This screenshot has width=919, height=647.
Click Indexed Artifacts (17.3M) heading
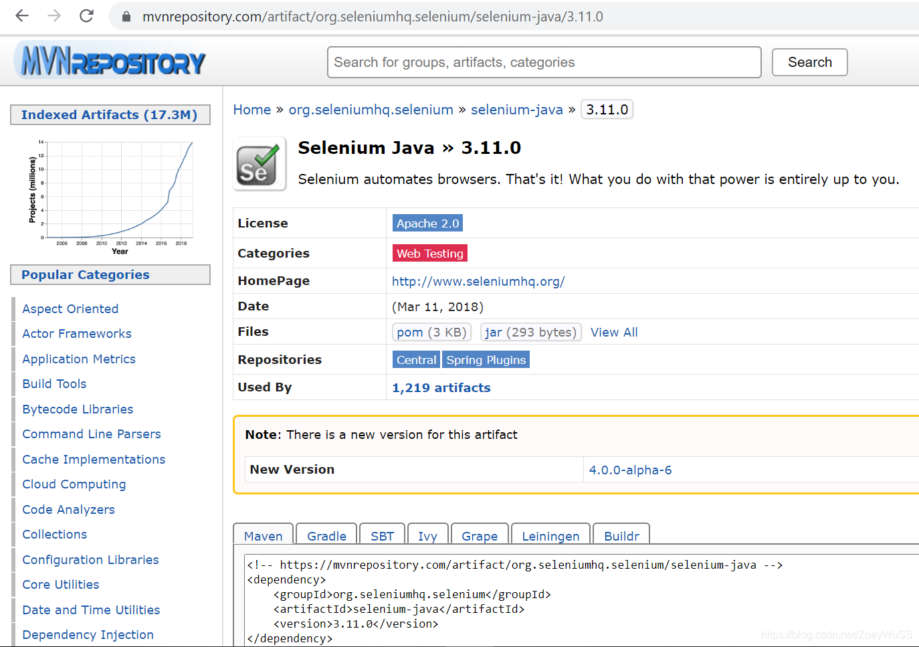110,115
